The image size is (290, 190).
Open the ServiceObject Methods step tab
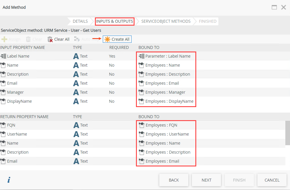[x=166, y=21]
